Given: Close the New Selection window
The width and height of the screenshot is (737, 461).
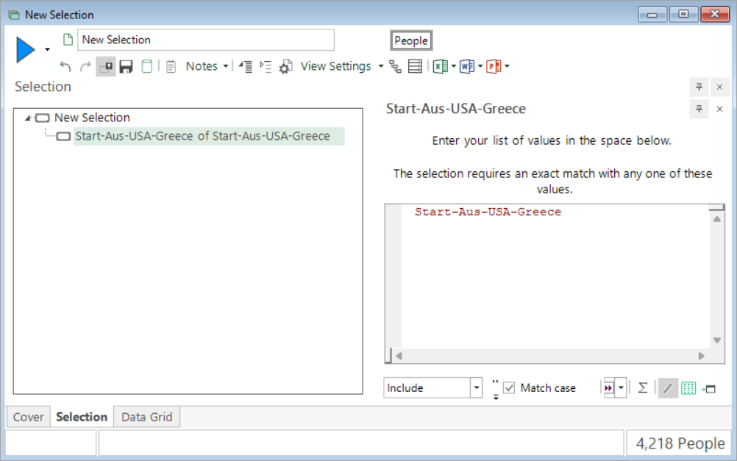Looking at the screenshot, I should [715, 15].
